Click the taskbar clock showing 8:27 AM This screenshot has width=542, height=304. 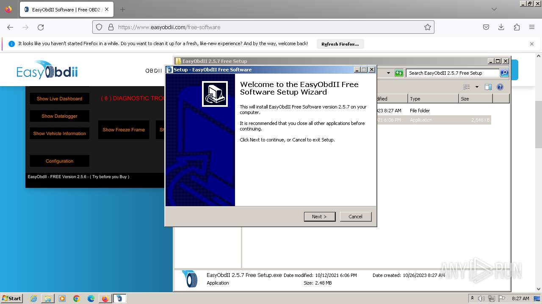[520, 299]
